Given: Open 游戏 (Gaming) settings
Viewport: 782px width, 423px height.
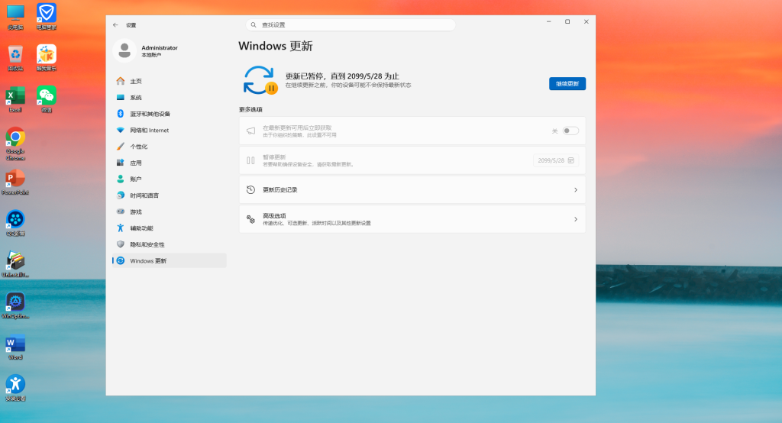Looking at the screenshot, I should point(169,212).
